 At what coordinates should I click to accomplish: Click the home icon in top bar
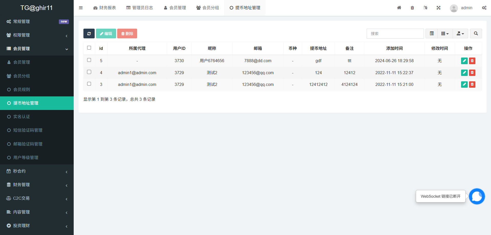point(399,8)
